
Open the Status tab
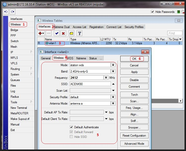pos(93,58)
